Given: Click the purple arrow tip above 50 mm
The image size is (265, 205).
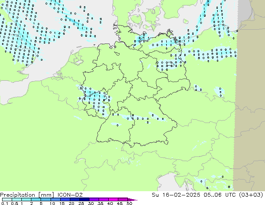Looking at the screenshot, I should coord(132,200).
